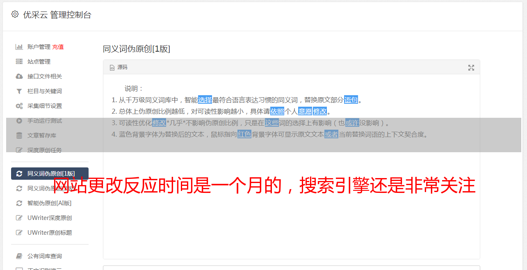Screen dimensions: 527x270
Task: Click the 公有词库查询 book icon
Action: [19, 256]
